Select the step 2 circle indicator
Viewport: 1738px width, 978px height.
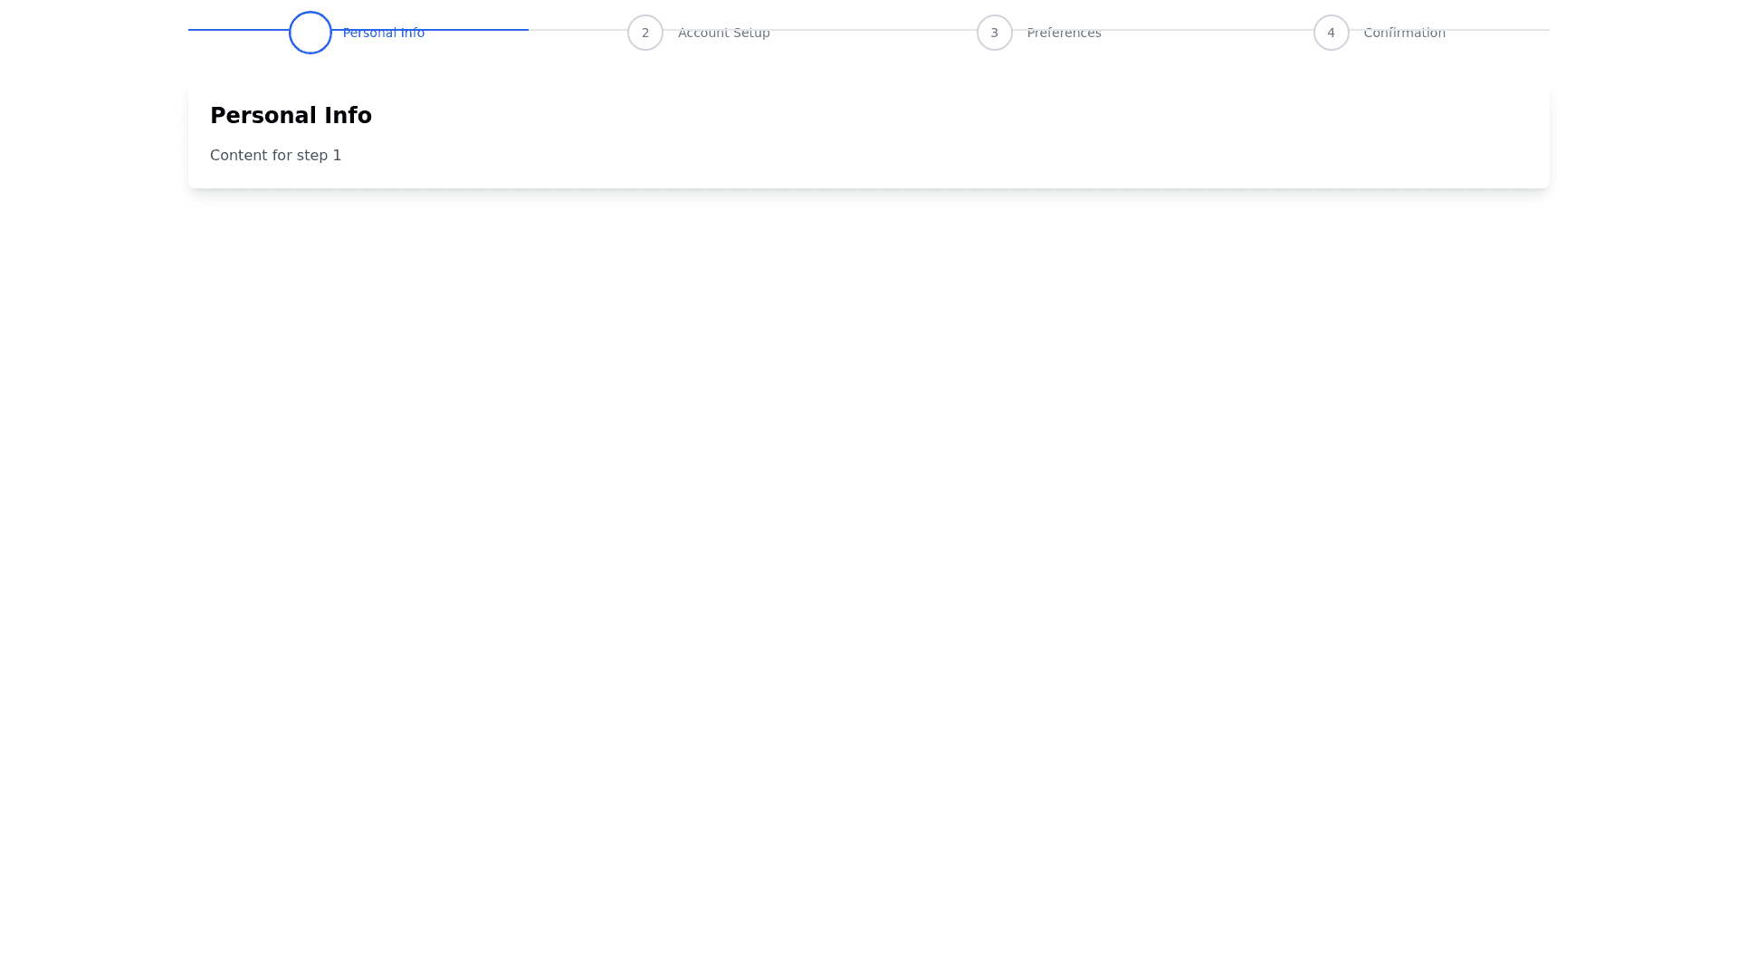[x=645, y=33]
